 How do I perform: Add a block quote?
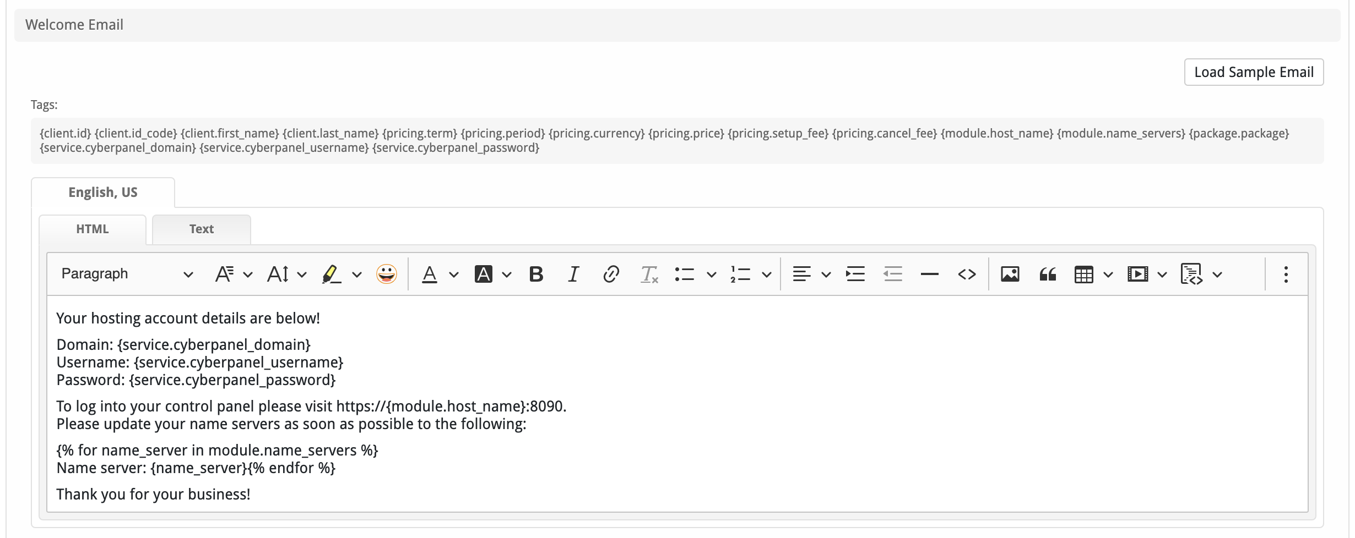point(1047,274)
